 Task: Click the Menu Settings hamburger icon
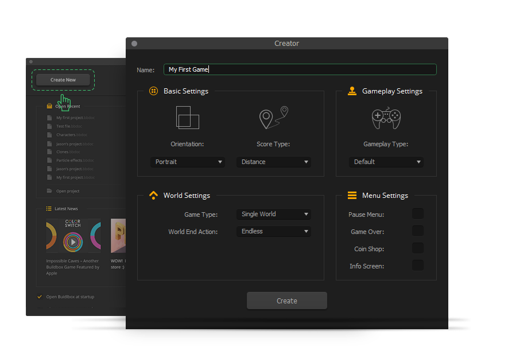(352, 195)
